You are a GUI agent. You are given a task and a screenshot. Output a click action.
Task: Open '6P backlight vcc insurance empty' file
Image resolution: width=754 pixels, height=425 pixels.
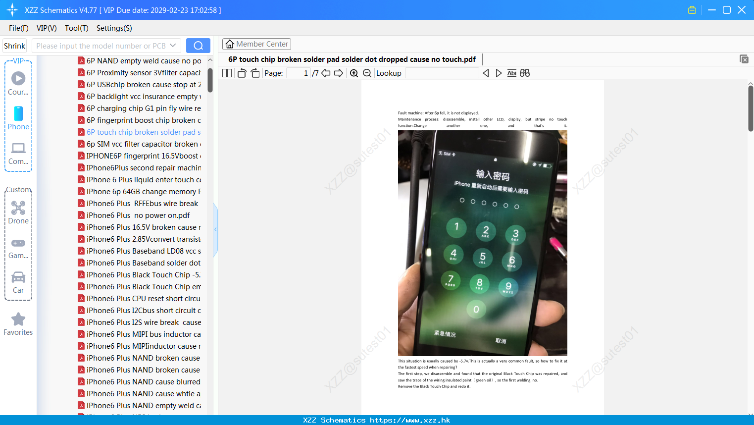pos(140,97)
